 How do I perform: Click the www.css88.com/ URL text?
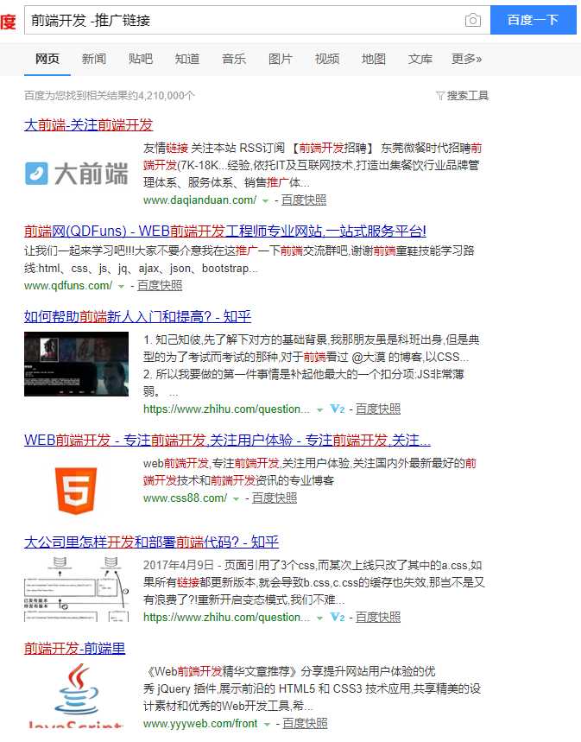tap(185, 498)
